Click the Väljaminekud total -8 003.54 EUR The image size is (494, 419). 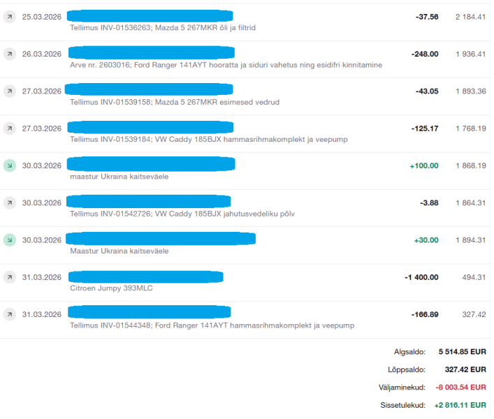pyautogui.click(x=460, y=387)
